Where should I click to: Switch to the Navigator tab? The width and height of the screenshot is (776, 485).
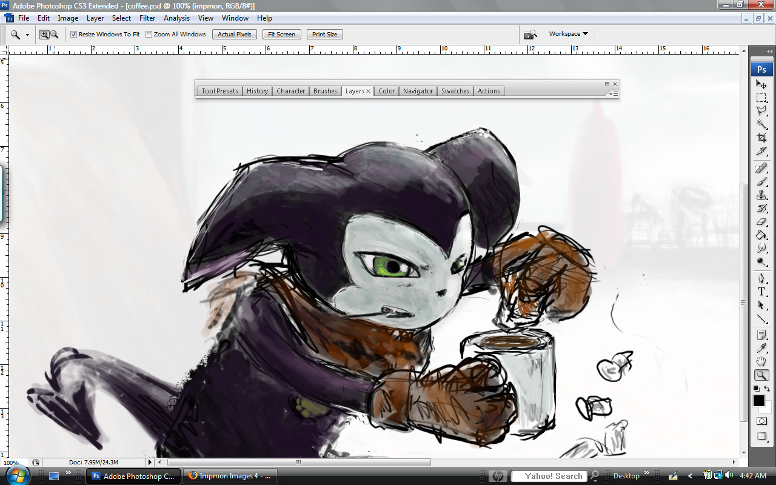point(418,91)
